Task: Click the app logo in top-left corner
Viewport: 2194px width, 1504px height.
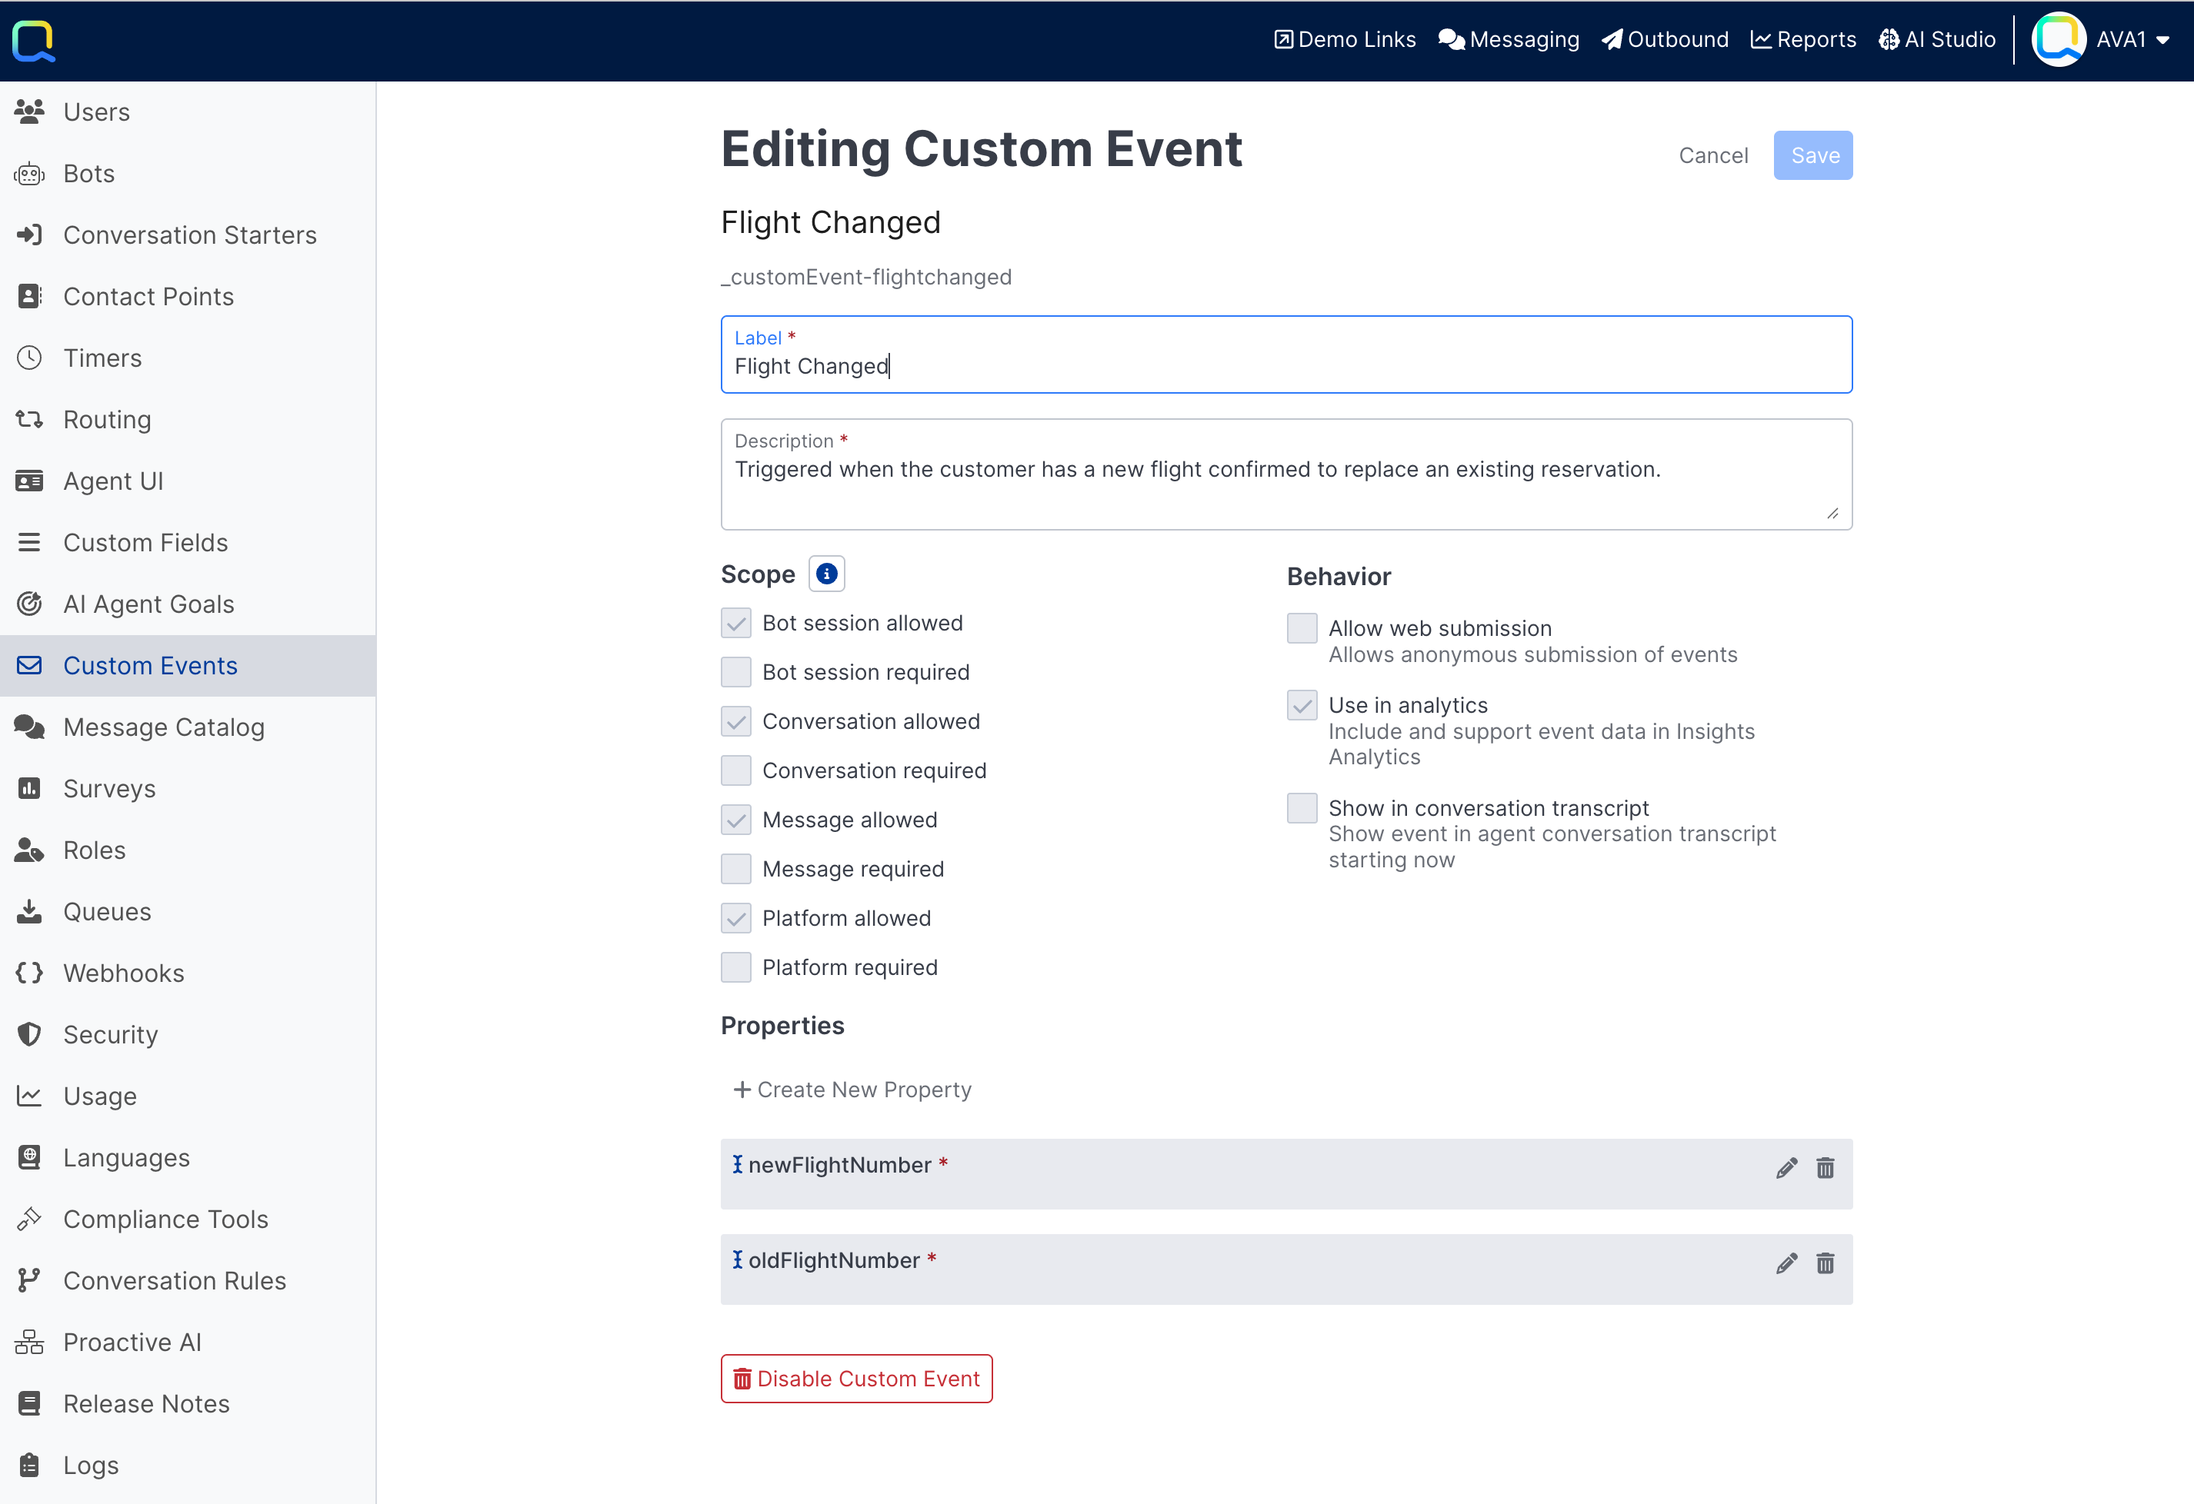Action: (34, 41)
